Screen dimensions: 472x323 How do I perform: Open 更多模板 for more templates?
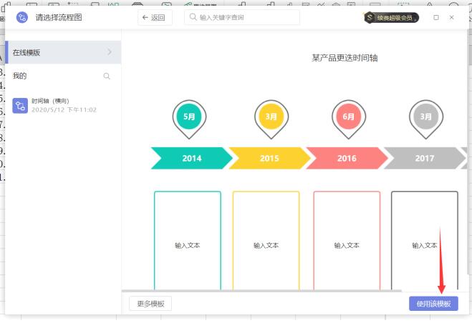click(150, 304)
